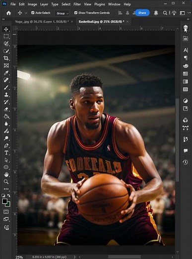Image resolution: width=192 pixels, height=259 pixels.
Task: Select the Horizontal Type tool
Action: click(6, 153)
